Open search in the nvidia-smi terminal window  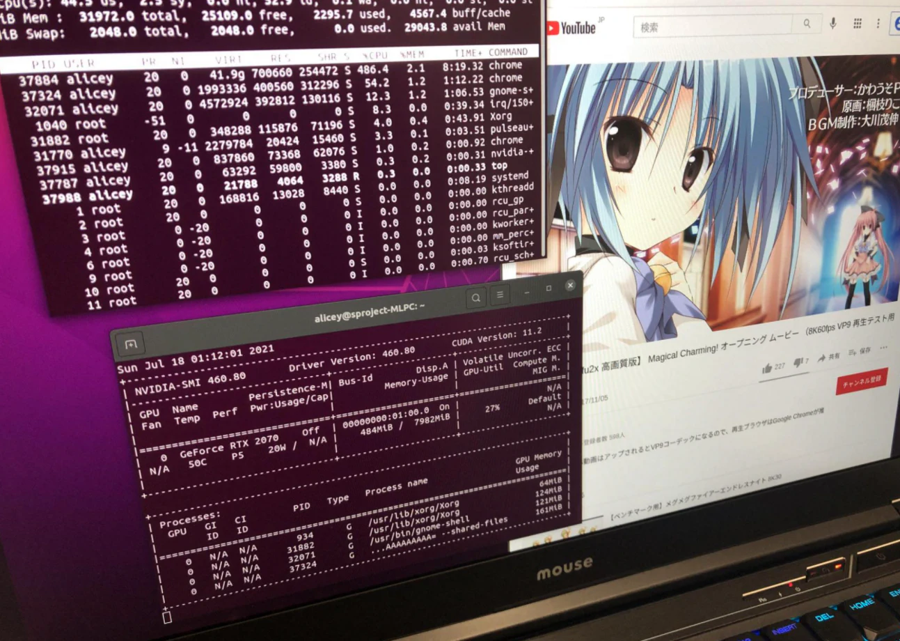point(476,298)
